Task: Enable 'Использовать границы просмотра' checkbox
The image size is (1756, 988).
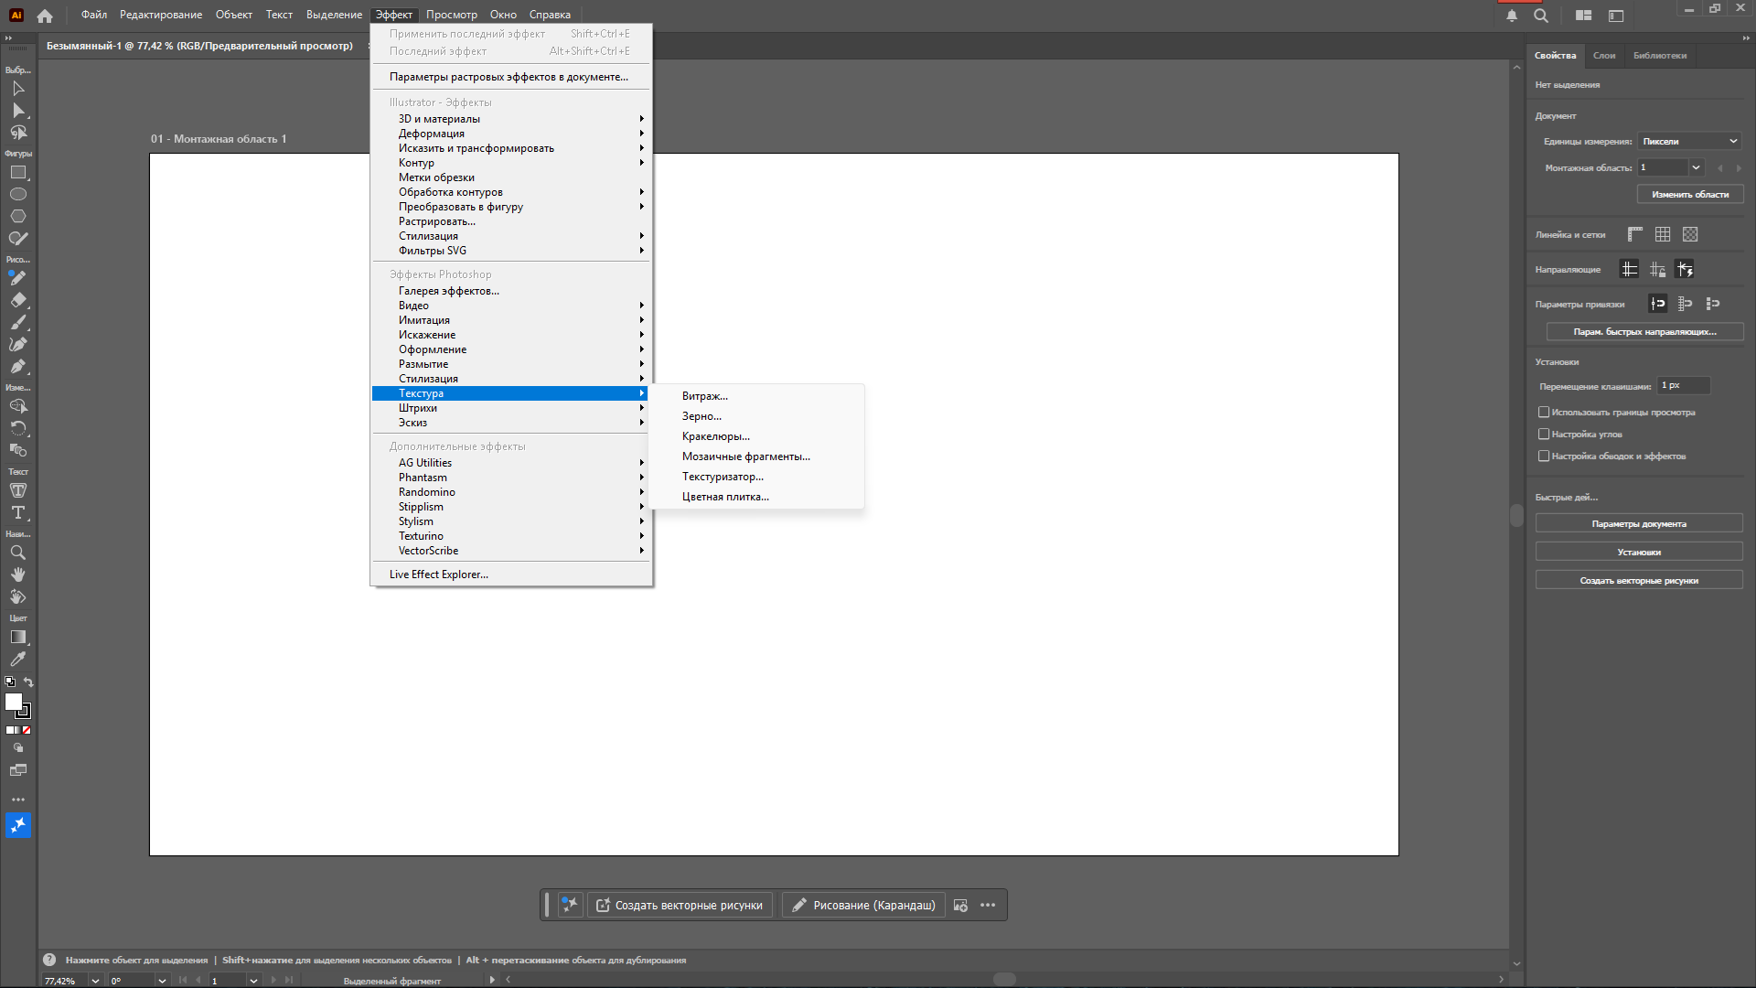Action: click(x=1544, y=413)
